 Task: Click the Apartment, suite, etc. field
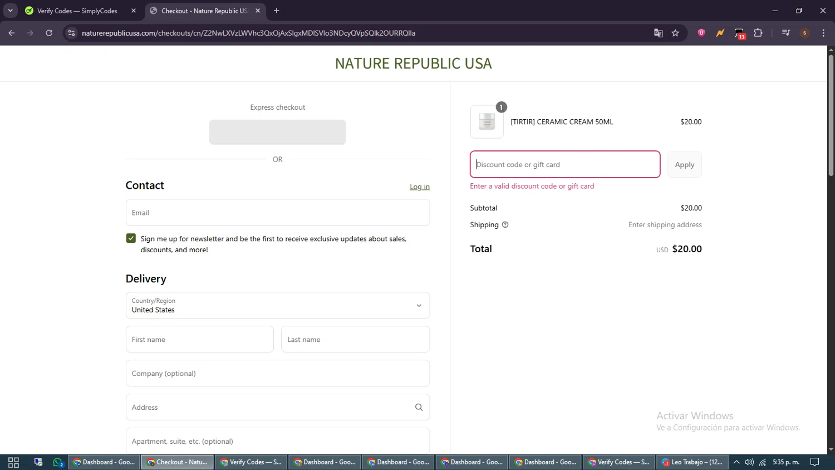(x=278, y=441)
